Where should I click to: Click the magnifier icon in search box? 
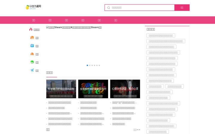109,8
